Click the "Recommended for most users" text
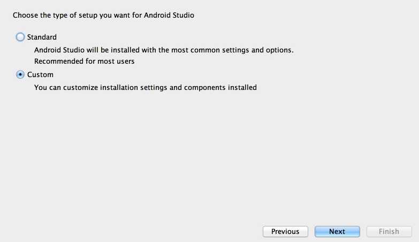 tap(84, 61)
